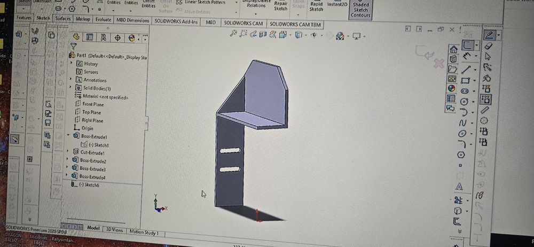Viewport: 534px width, 247px height.
Task: Expand the Boss-Extrude3 feature node
Action: click(x=67, y=167)
